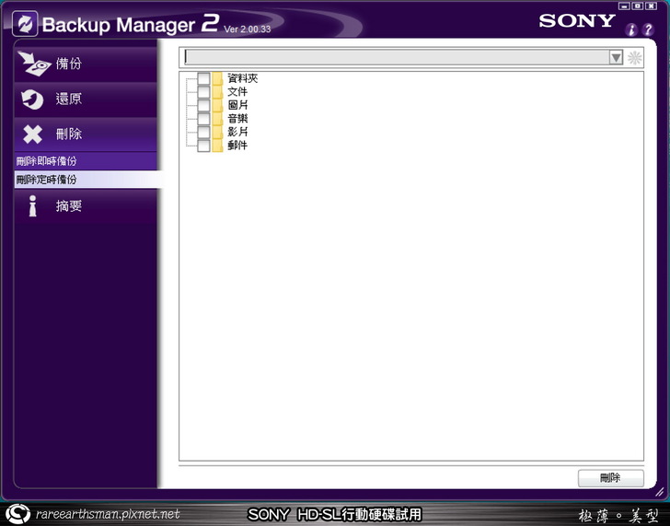670x526 pixels.
Task: Click the 郵件 folder icon
Action: coord(217,146)
